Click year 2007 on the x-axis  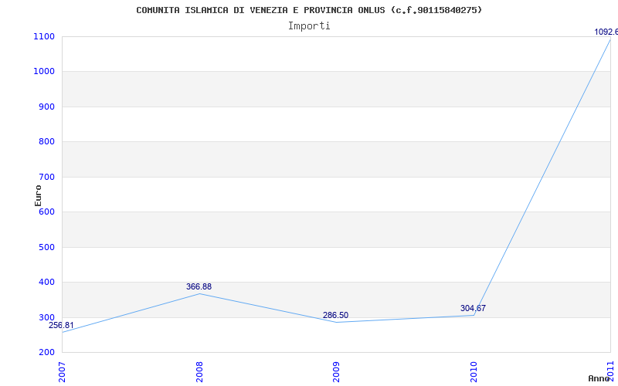point(62,372)
